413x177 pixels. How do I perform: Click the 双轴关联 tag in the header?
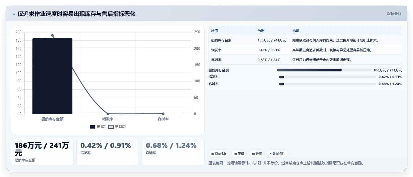click(x=394, y=13)
